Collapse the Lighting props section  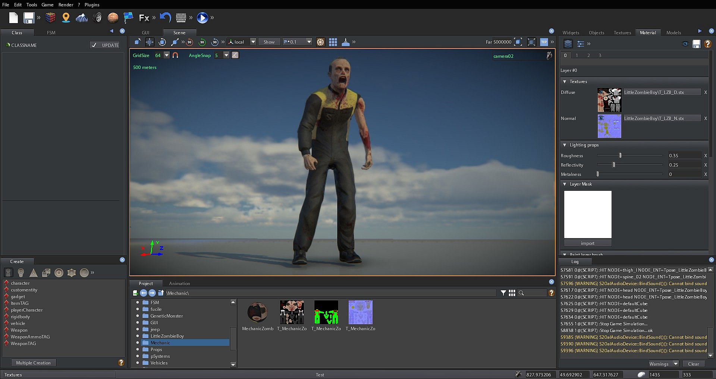(565, 145)
